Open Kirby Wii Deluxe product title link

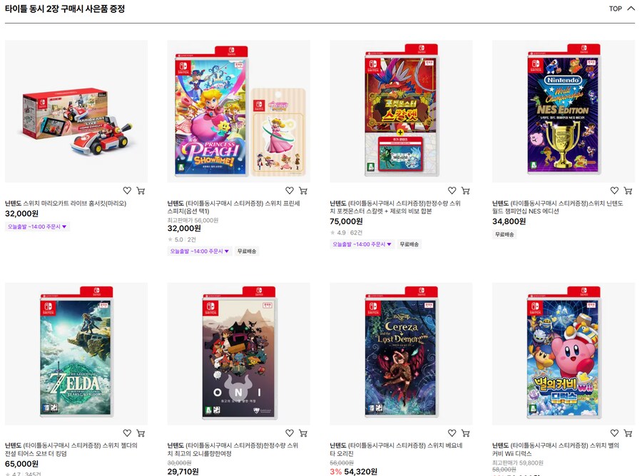(559, 450)
